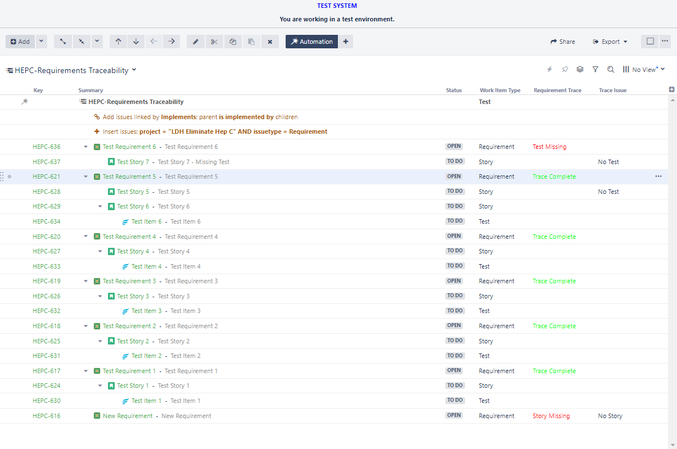
Task: Collapse the Test Requirement 6 row
Action: [x=86, y=147]
